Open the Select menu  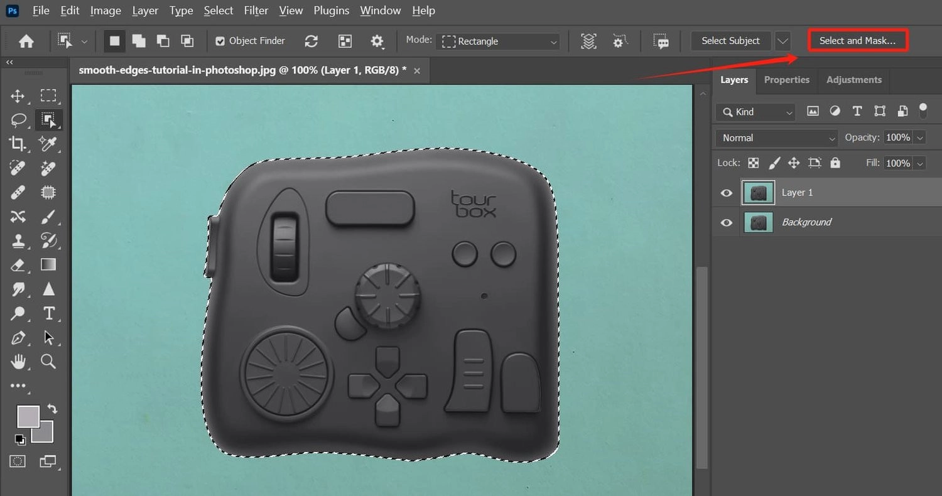click(219, 11)
